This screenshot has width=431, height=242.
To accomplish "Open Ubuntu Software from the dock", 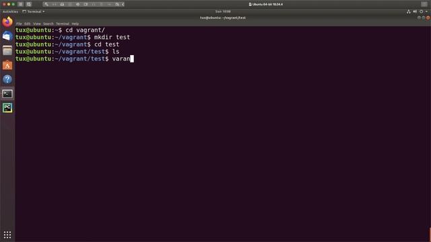I will point(7,65).
